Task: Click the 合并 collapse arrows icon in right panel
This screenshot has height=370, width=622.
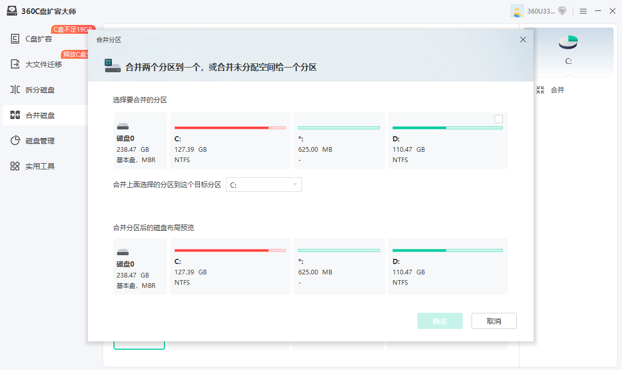Action: [540, 90]
